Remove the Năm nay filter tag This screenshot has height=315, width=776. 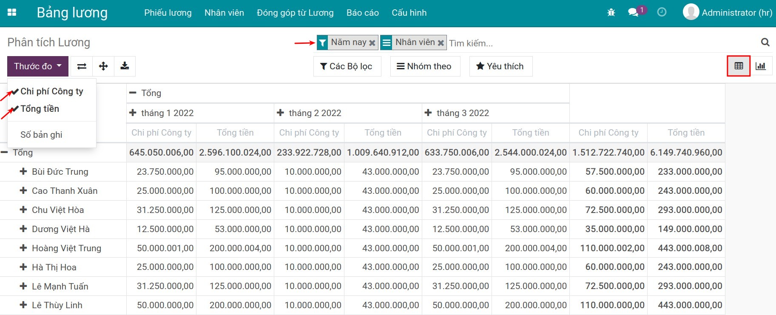(372, 43)
